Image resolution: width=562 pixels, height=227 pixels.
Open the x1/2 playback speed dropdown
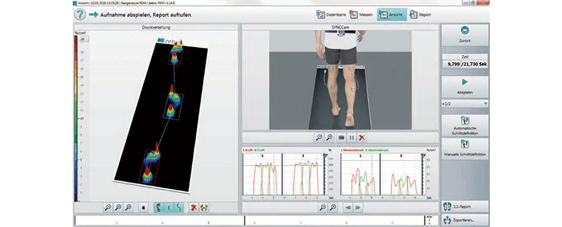point(464,104)
